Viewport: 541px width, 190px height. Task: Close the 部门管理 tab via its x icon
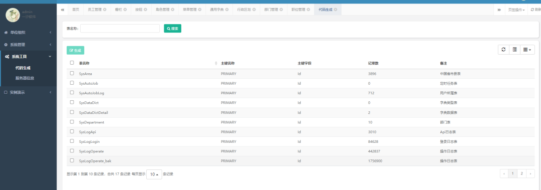(281, 10)
